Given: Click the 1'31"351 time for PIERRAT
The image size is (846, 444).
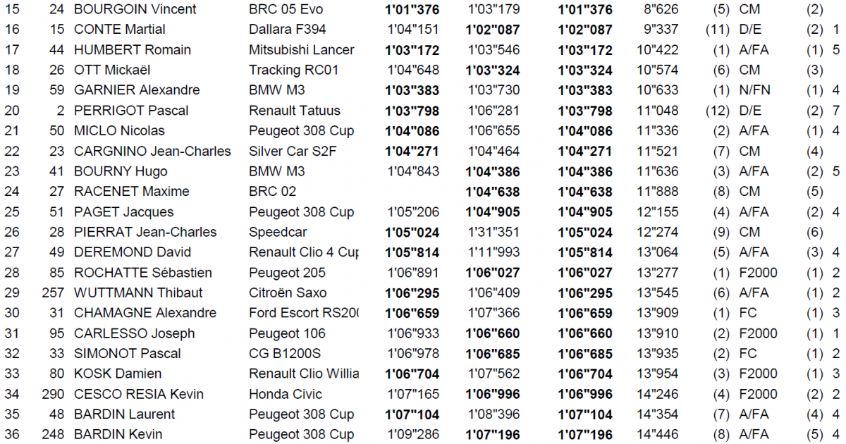Looking at the screenshot, I should (493, 233).
